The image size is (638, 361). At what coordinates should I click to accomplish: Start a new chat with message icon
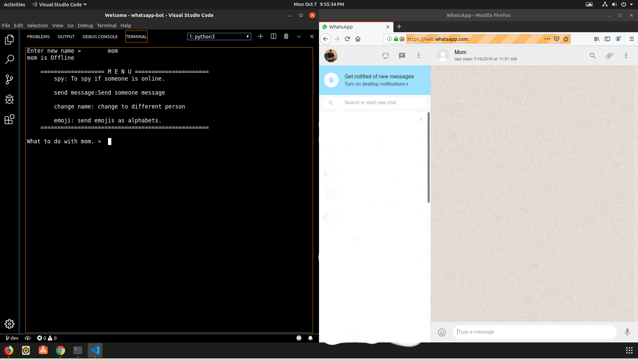(x=402, y=56)
